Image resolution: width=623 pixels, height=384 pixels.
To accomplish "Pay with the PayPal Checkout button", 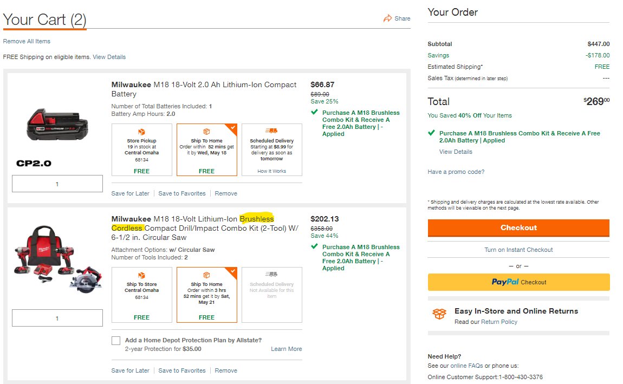I will 518,282.
